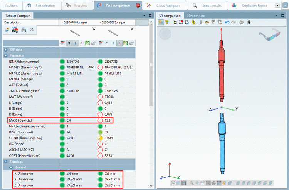Click the green target icon for 023067085
The image size is (289, 190).
[x=126, y=43]
